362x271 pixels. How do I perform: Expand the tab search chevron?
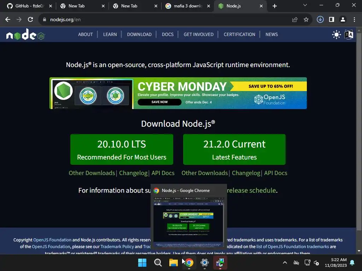click(x=305, y=5)
